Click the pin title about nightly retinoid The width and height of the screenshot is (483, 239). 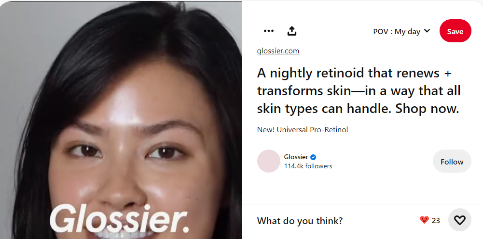359,91
